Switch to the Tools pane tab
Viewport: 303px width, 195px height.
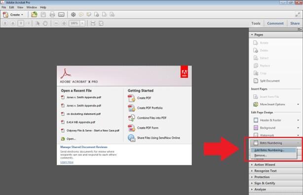256,23
